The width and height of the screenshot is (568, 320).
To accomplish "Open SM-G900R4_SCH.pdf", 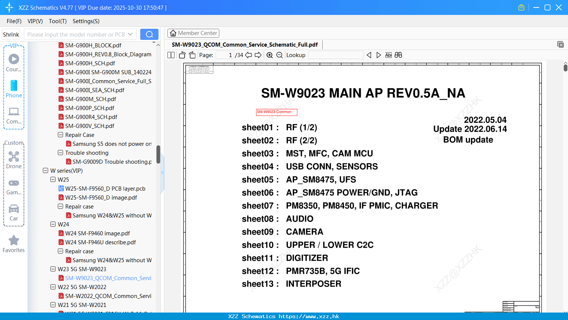I will 91,117.
